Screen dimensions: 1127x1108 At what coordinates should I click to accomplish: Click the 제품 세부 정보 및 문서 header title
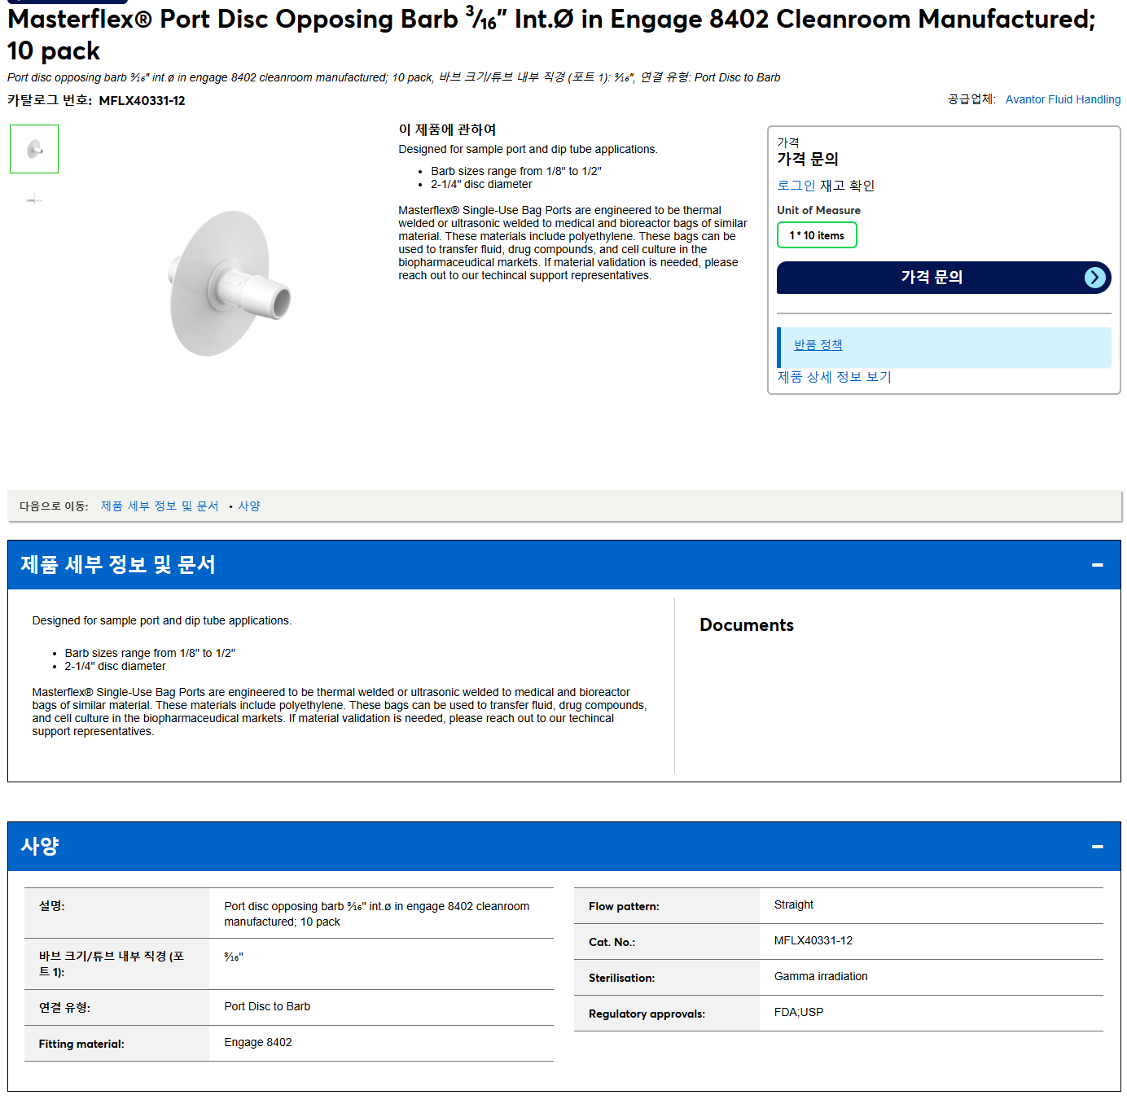click(118, 565)
